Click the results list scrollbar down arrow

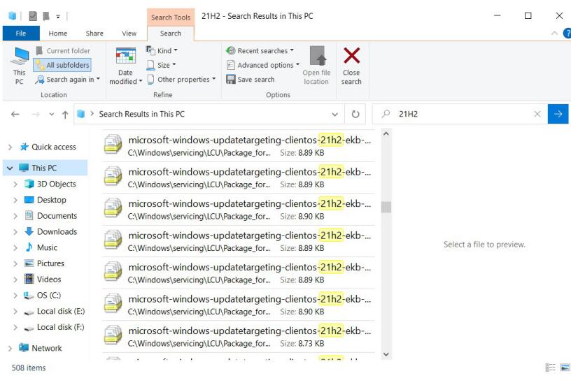386,354
